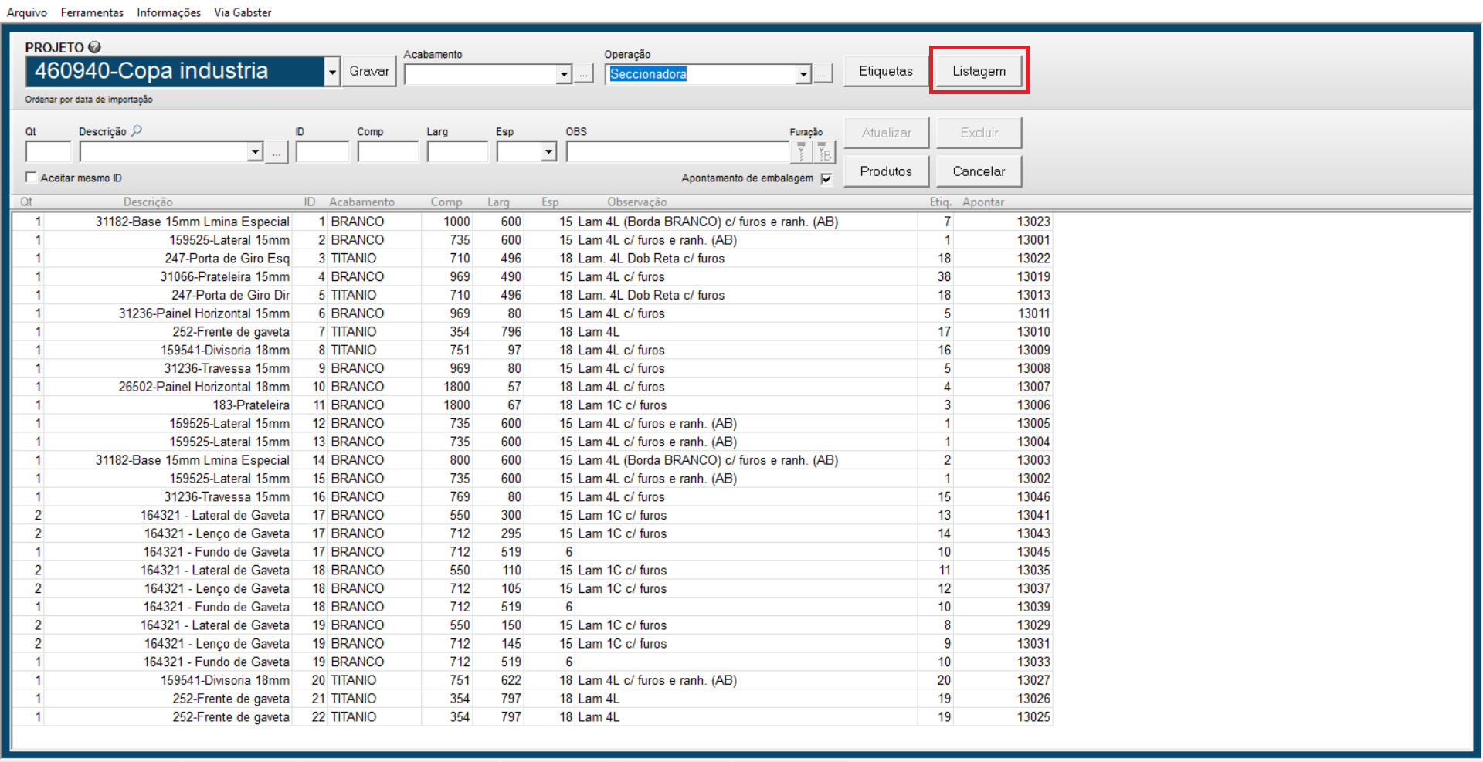Click the Apontar value 13009
The height and width of the screenshot is (762, 1483).
(x=1033, y=351)
